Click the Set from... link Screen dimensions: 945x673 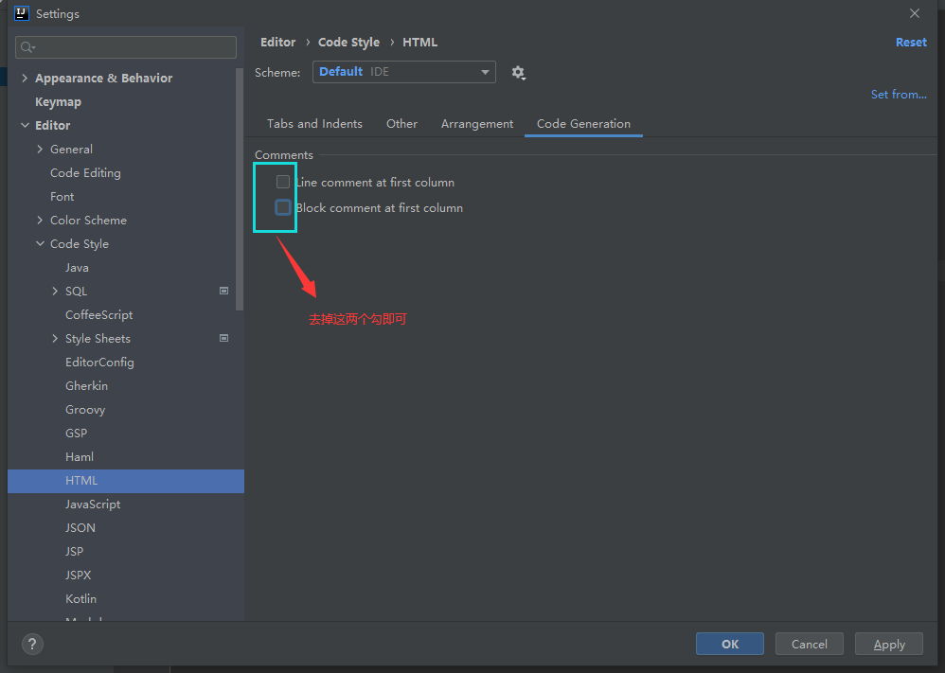pos(899,95)
